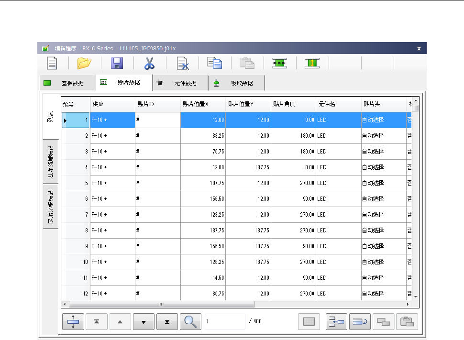The height and width of the screenshot is (340, 464).
Task: Cut selection using the scissors icon
Action: pos(150,63)
